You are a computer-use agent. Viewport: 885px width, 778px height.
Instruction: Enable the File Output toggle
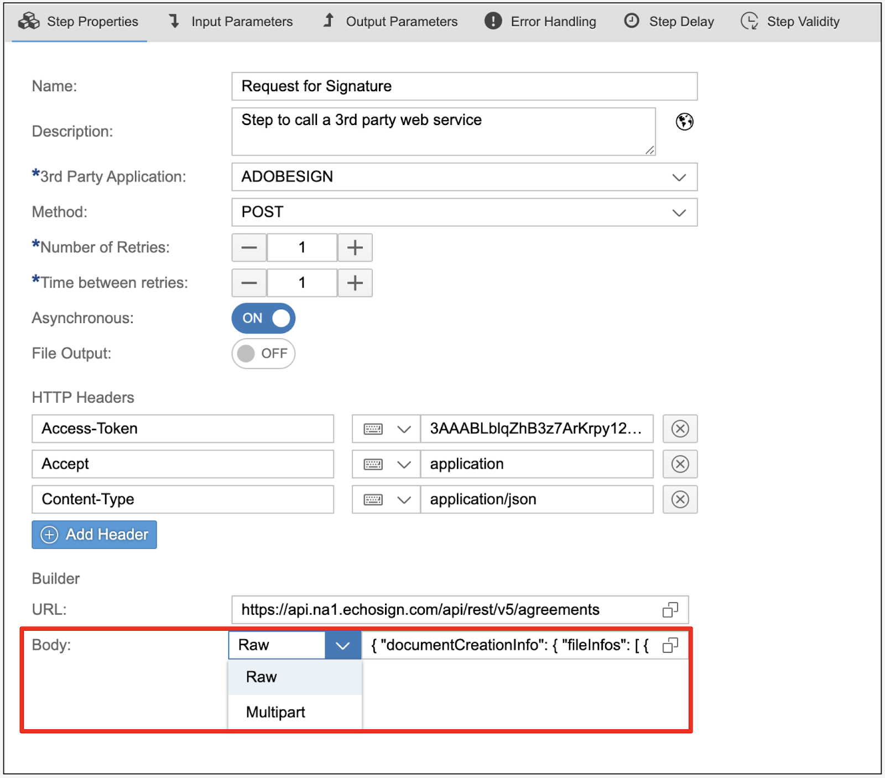point(264,354)
